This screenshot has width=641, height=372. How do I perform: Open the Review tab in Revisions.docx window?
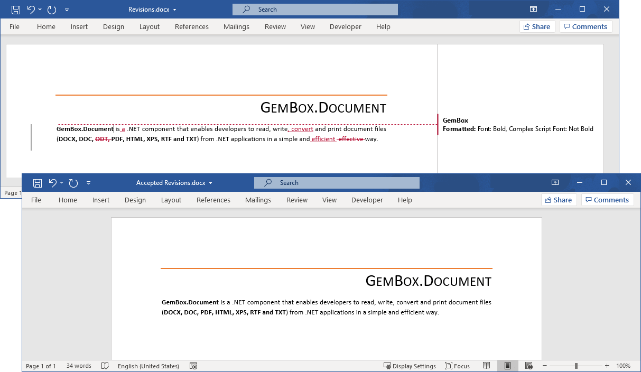(x=275, y=27)
